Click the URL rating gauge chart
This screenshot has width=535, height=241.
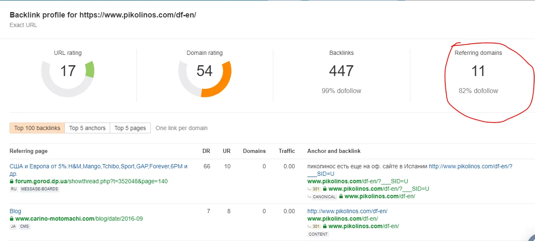point(68,76)
